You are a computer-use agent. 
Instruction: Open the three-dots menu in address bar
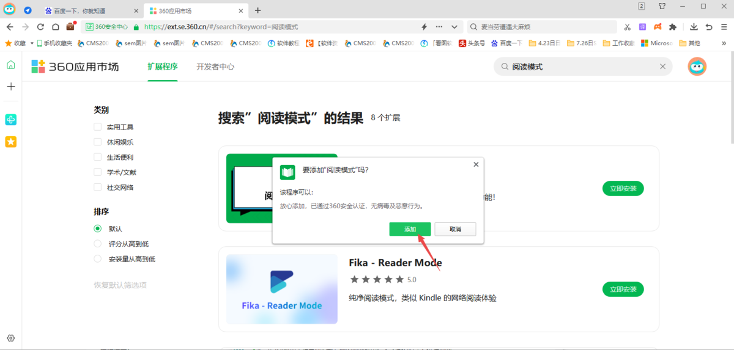[x=439, y=27]
